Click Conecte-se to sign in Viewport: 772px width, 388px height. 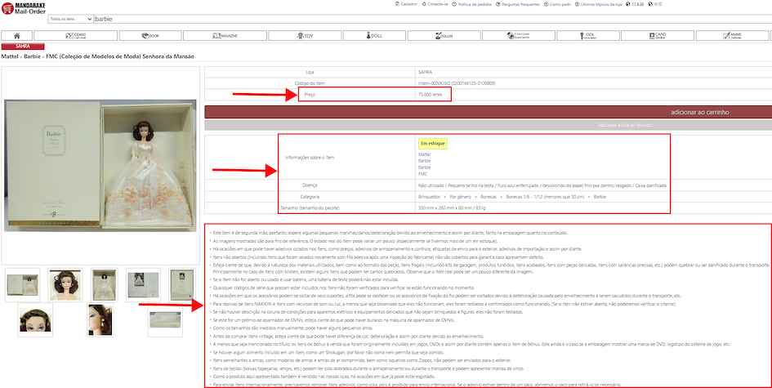[435, 4]
